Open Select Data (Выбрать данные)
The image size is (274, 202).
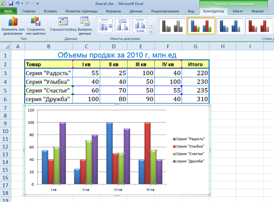tap(84, 25)
